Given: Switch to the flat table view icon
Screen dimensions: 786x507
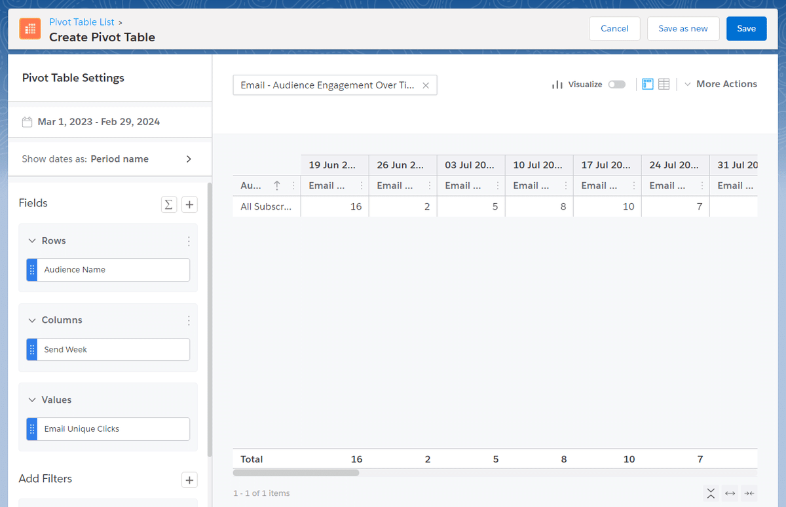Looking at the screenshot, I should coord(664,84).
